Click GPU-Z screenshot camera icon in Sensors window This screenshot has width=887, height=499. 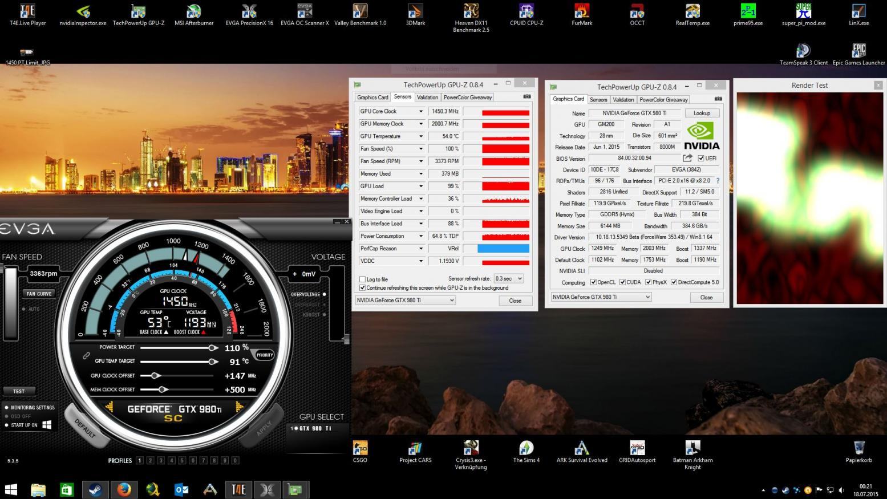click(526, 97)
